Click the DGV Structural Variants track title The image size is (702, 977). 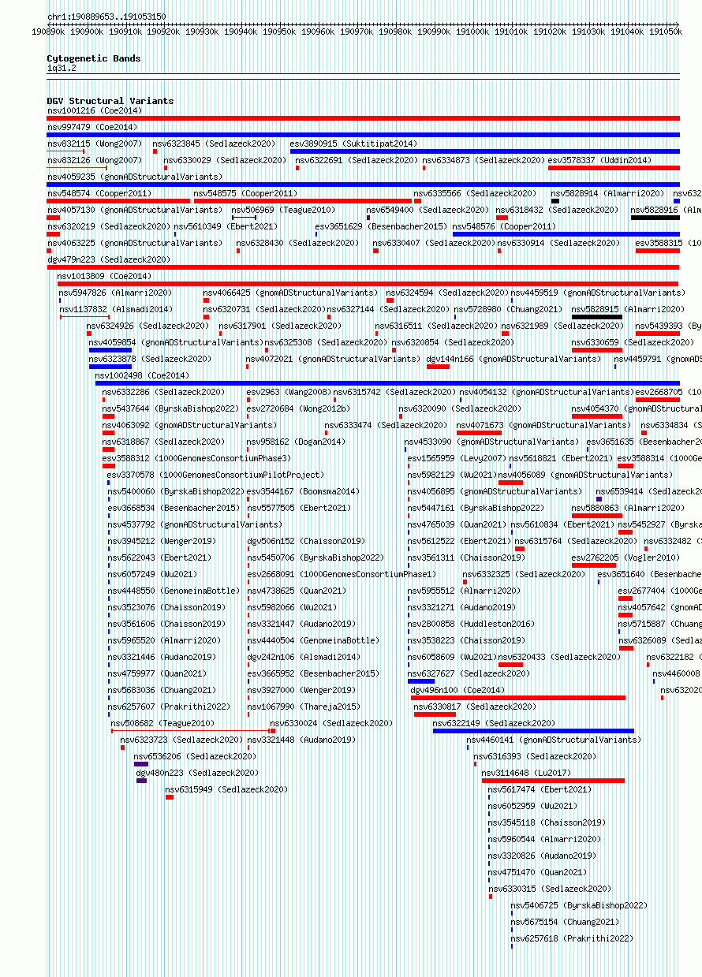110,101
